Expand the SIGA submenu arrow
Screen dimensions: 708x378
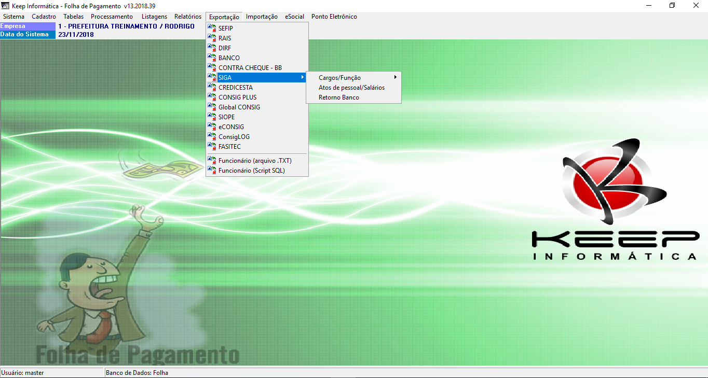tap(303, 77)
